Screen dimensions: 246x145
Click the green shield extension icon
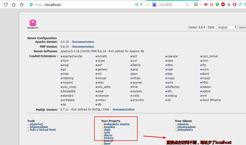(x=217, y=4)
